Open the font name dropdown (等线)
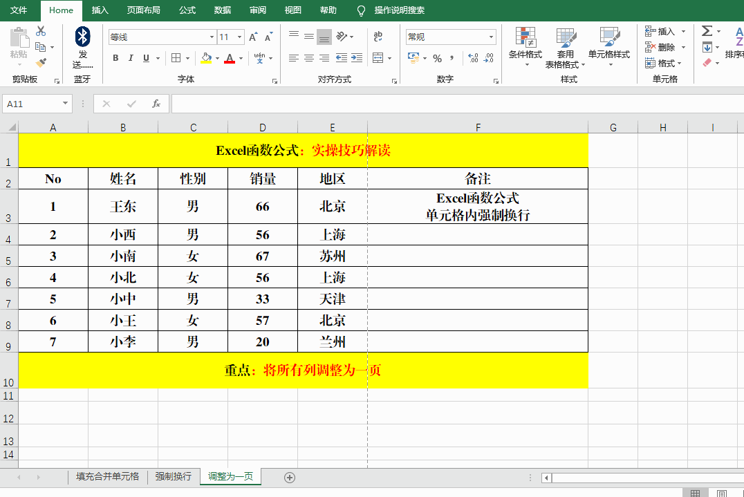744x497 pixels. point(212,37)
